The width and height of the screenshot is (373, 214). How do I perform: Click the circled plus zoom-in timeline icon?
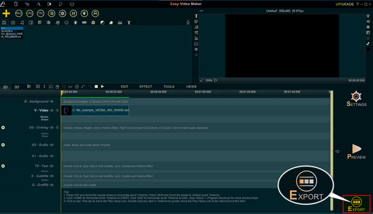click(x=77, y=87)
